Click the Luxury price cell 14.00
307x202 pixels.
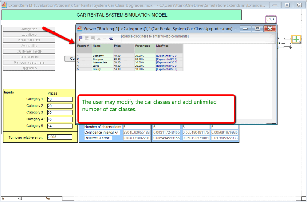pos(124,69)
